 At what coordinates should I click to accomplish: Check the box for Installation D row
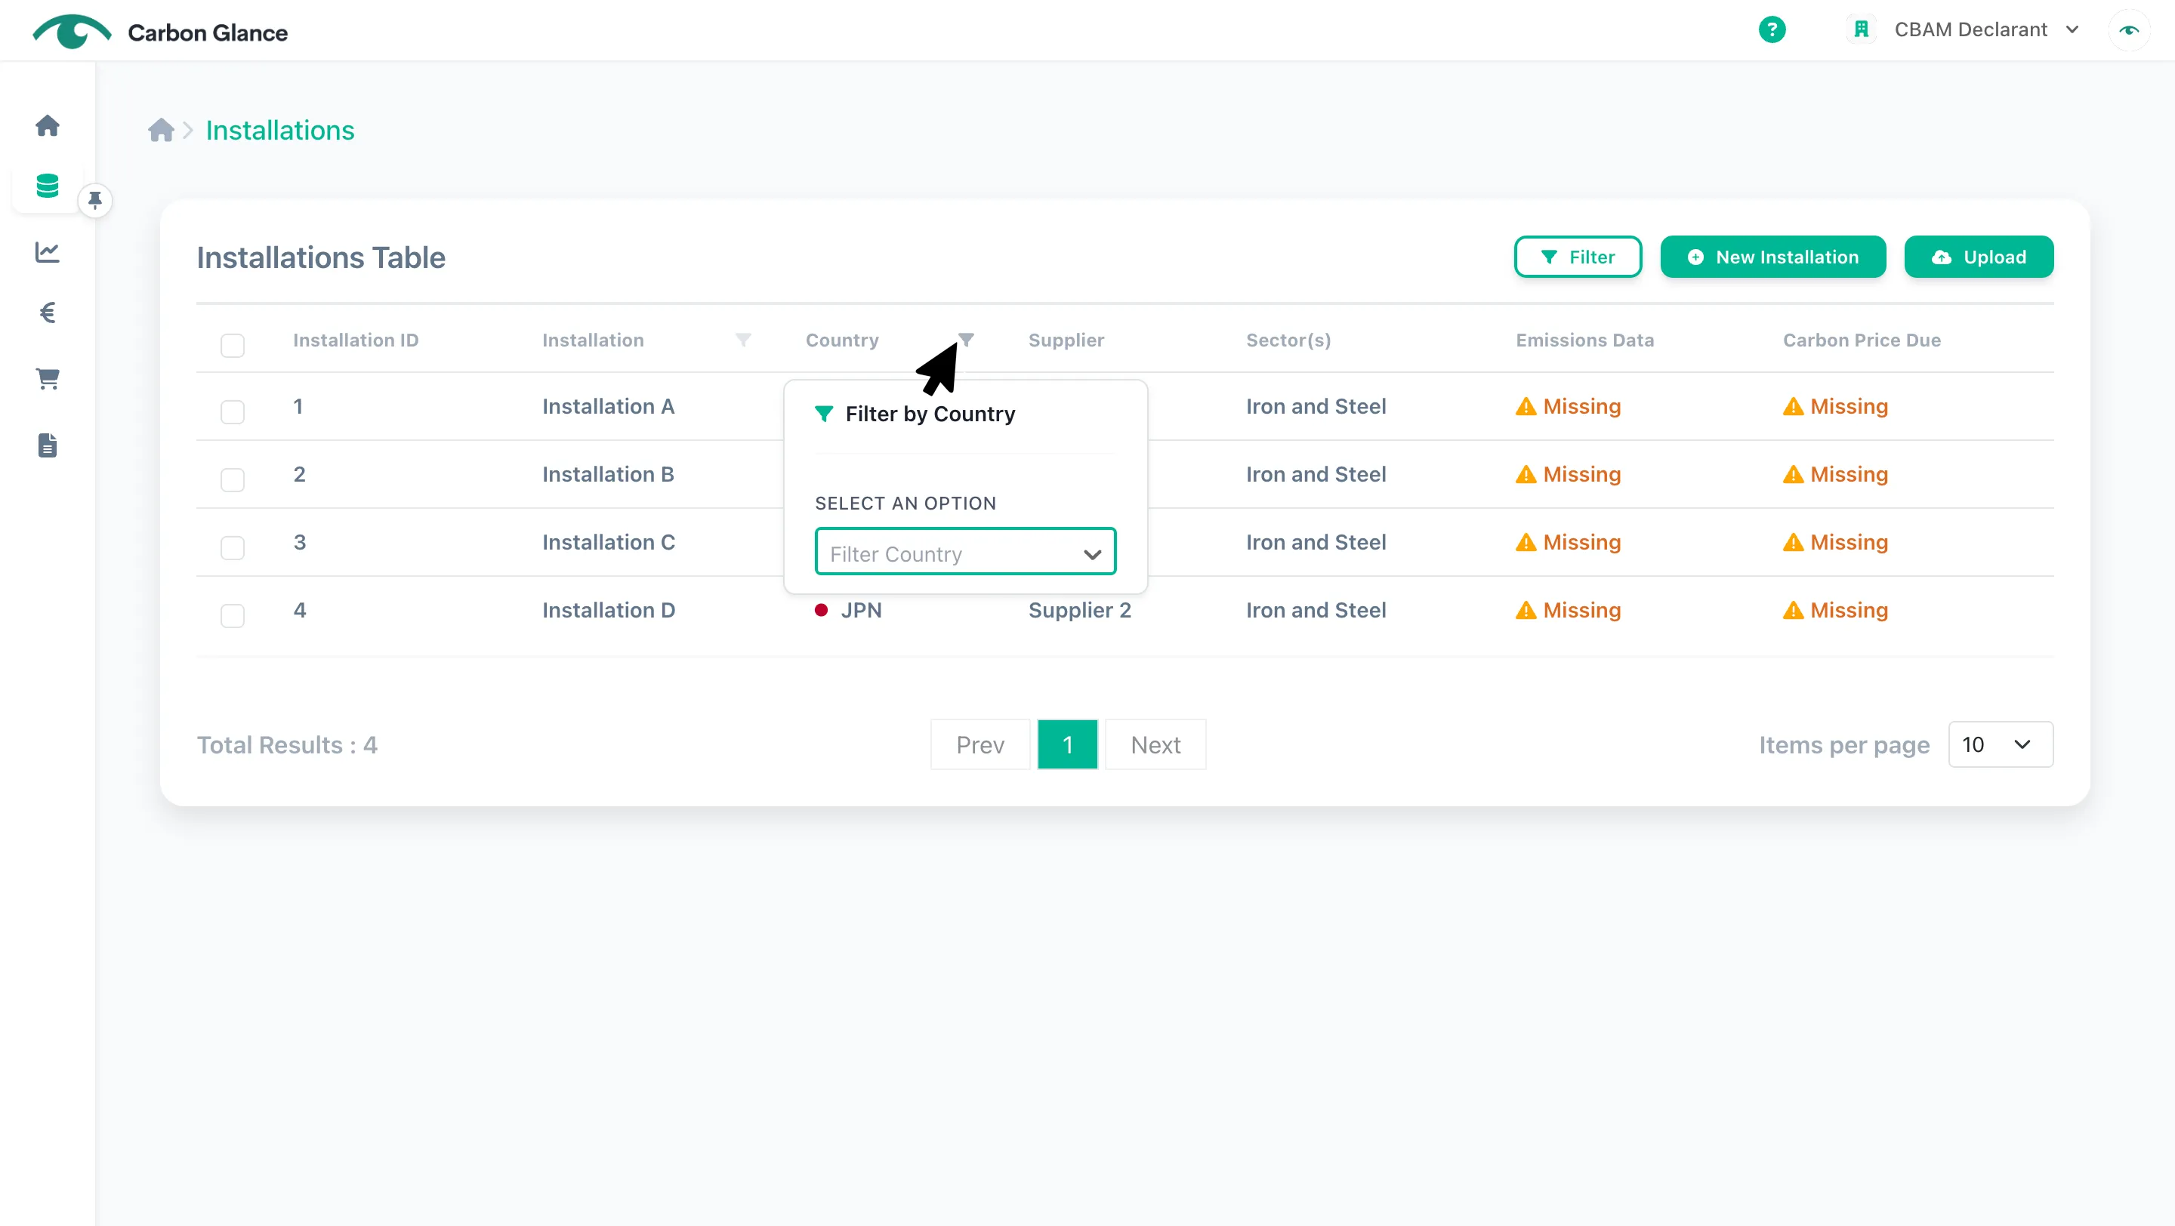click(232, 616)
